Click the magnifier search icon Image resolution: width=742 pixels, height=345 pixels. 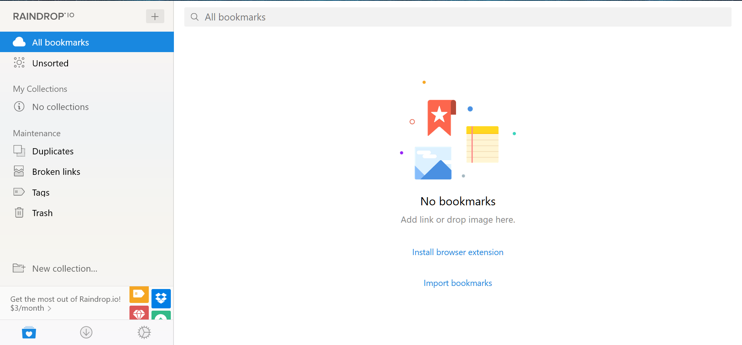195,17
